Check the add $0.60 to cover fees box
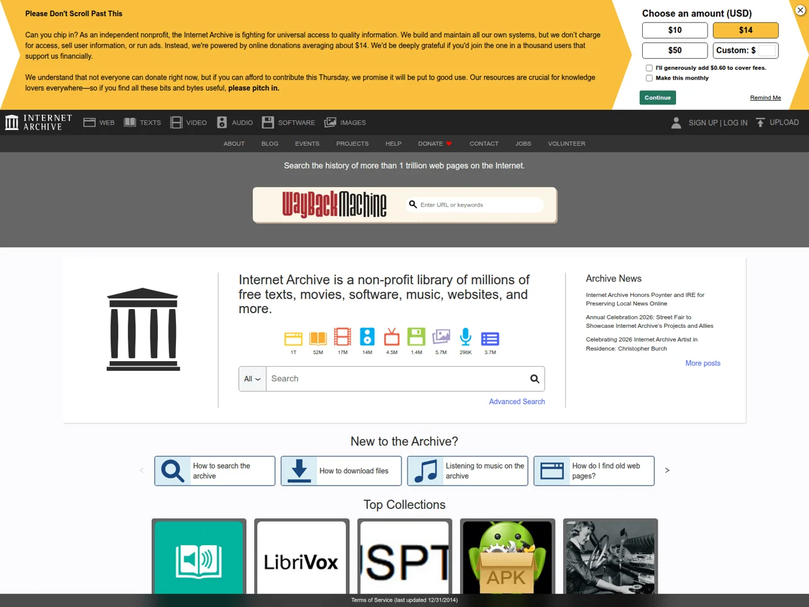 (x=649, y=68)
